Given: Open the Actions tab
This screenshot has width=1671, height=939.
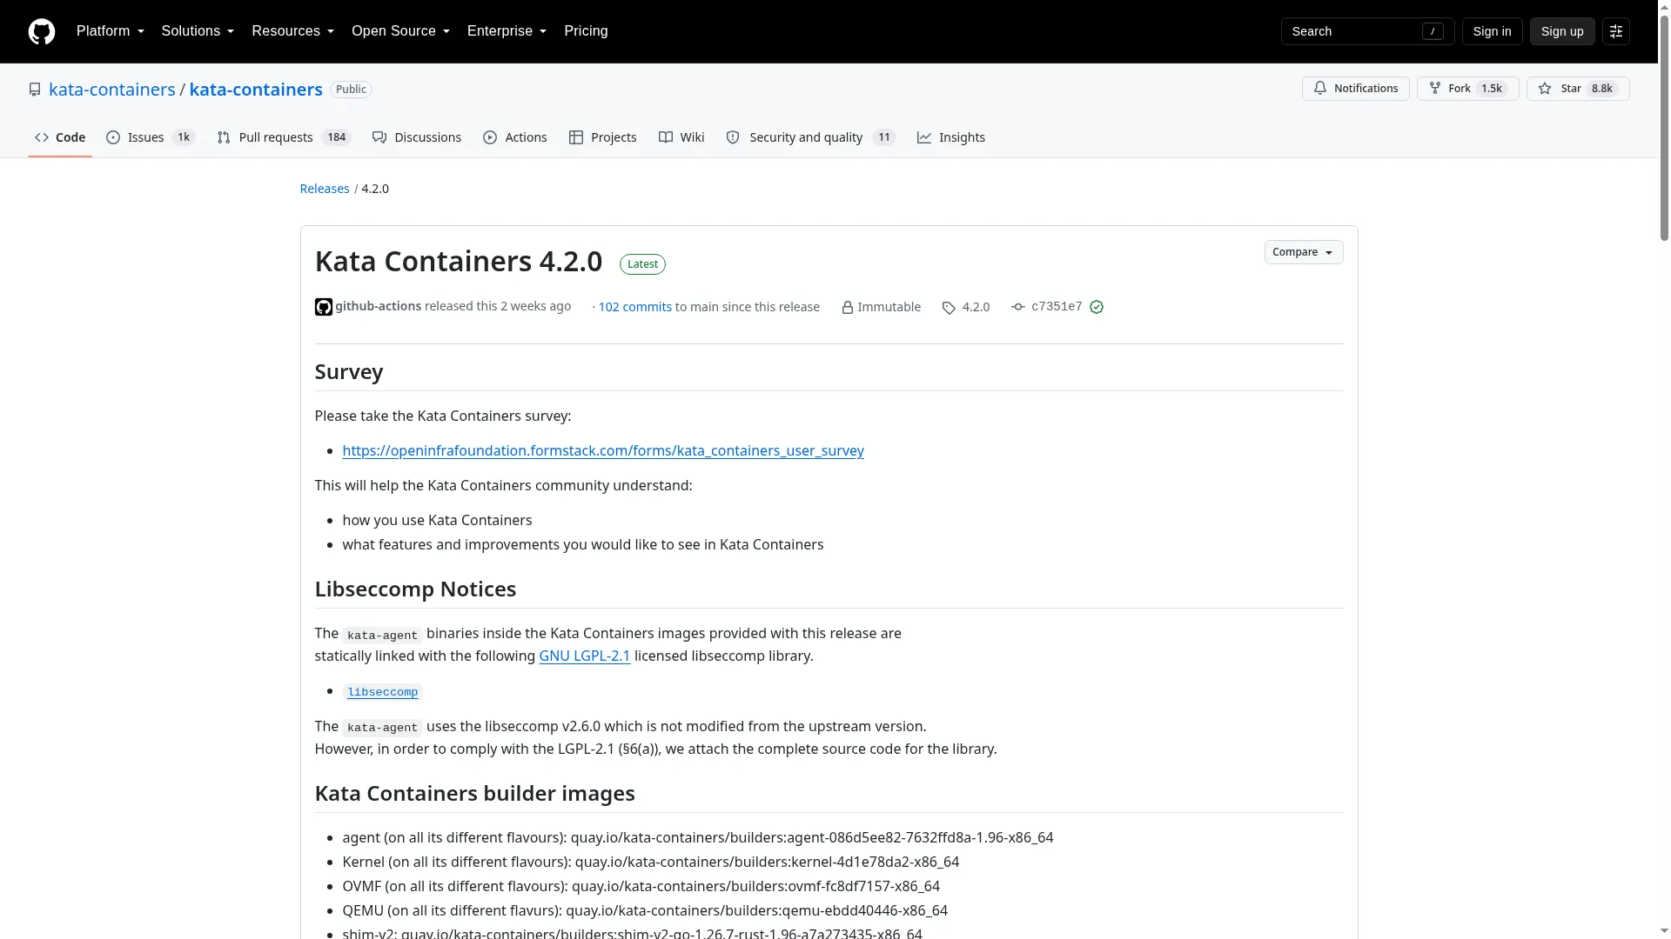Looking at the screenshot, I should [x=515, y=137].
